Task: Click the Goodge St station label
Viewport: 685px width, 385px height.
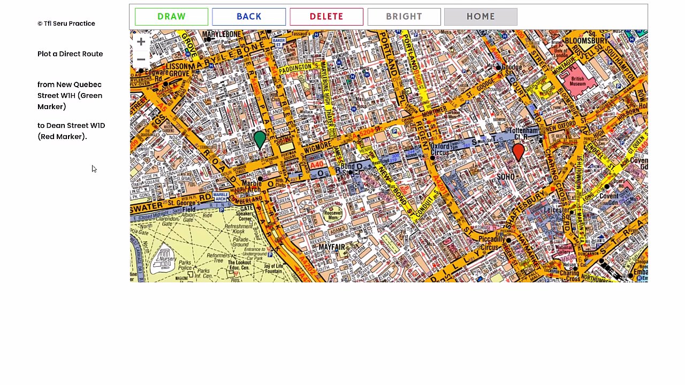Action: (x=512, y=67)
